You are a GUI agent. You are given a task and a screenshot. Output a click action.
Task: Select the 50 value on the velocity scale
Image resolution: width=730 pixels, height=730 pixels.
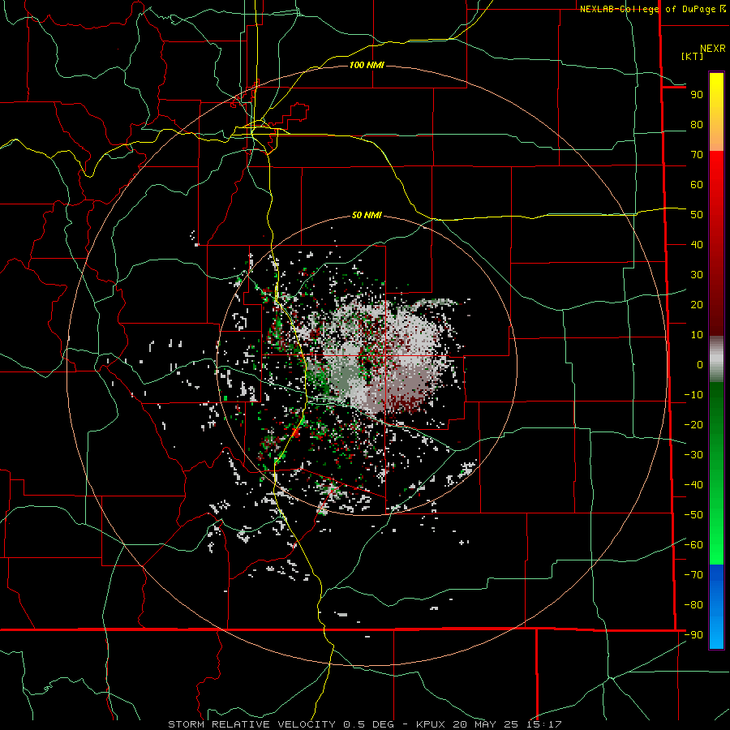697,215
